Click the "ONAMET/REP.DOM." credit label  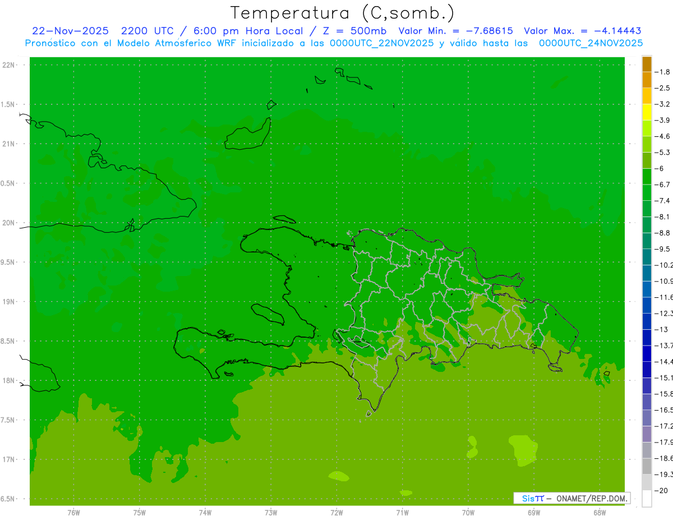[x=592, y=498]
